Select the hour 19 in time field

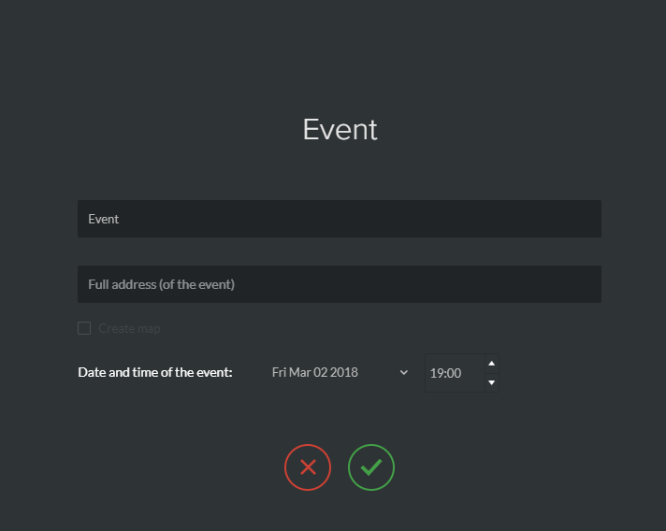[436, 373]
